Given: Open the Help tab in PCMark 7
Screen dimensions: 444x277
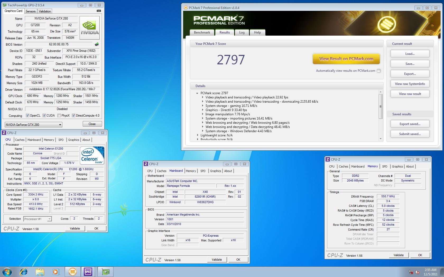Looking at the screenshot, I should pyautogui.click(x=257, y=32).
